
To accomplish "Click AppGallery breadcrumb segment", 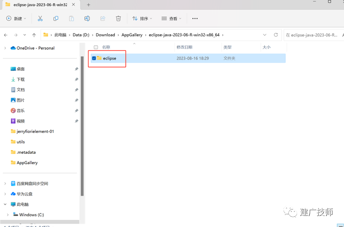I will click(132, 35).
